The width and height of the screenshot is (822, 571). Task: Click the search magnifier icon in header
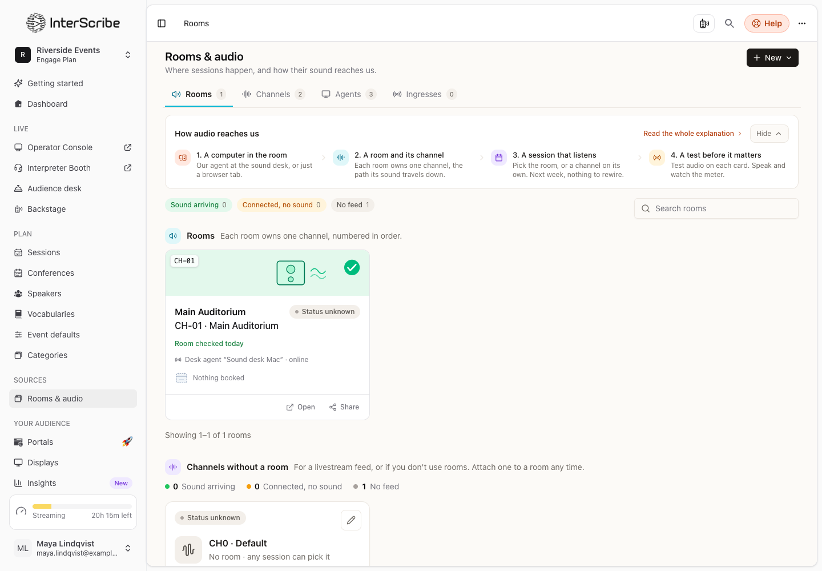click(730, 23)
